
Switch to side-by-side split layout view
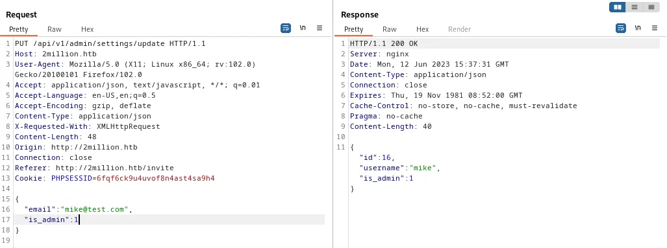coord(617,7)
